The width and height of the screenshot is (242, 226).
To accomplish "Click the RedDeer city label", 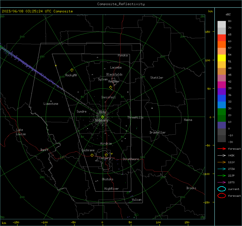I will tap(114, 81).
